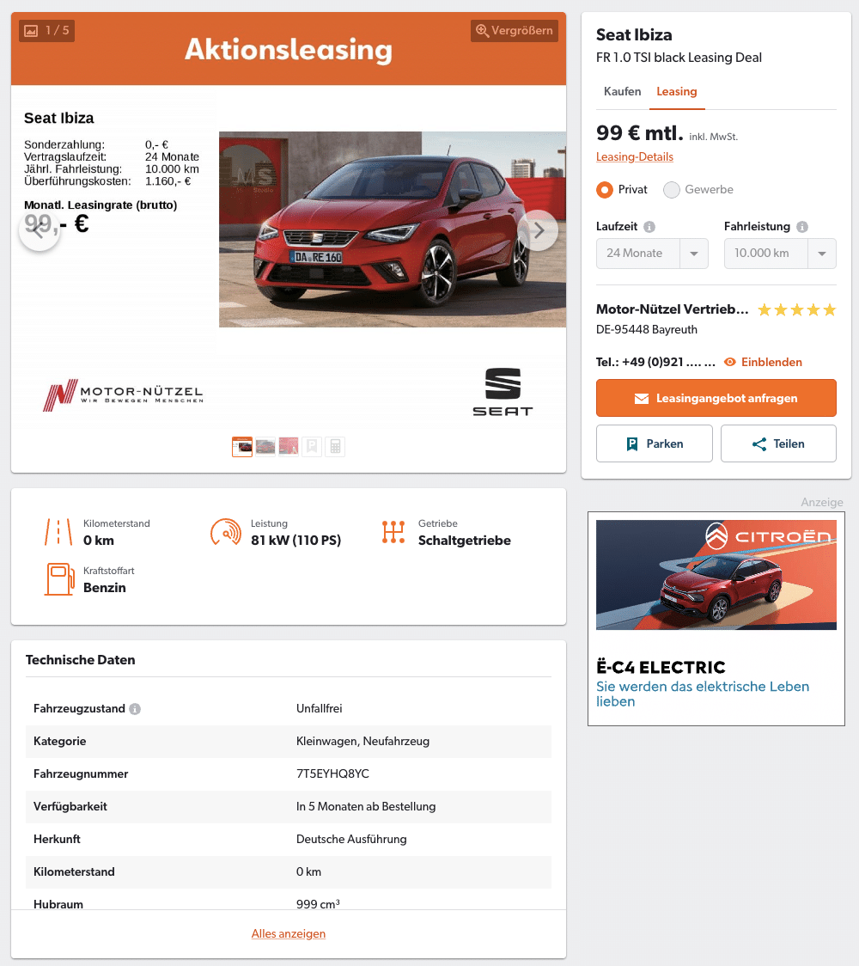Screen dimensions: 859x966
Task: Click the Vergrößern magnifier icon
Action: (482, 31)
